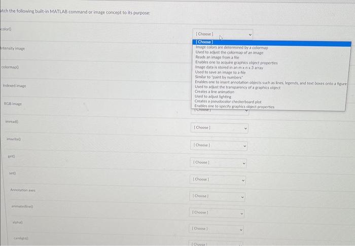This screenshot has height=246, width=355.
Task: Choose 'Enables one to acquire graphics object properties'
Action: coord(236,63)
